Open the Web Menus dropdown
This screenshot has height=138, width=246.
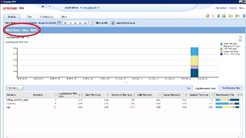[x=15, y=88]
